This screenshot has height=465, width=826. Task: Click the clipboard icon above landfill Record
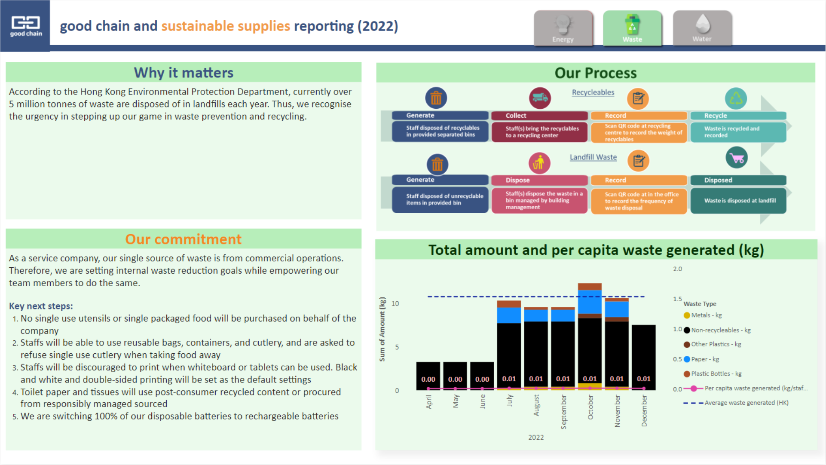639,161
